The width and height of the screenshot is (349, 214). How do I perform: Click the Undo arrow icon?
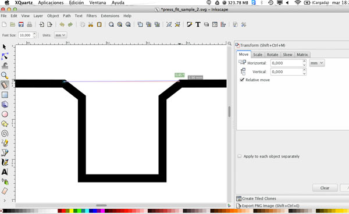(x=62, y=24)
